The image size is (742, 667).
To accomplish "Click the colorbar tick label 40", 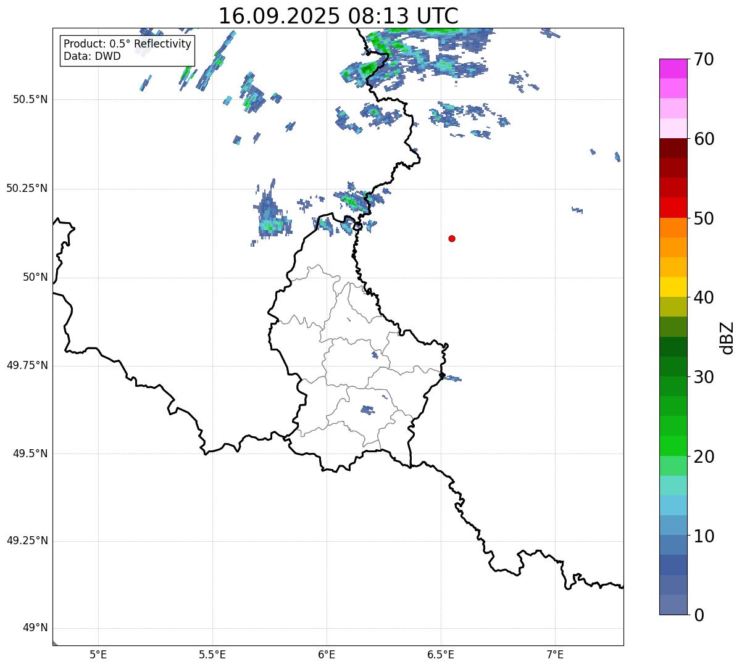I will click(x=704, y=297).
